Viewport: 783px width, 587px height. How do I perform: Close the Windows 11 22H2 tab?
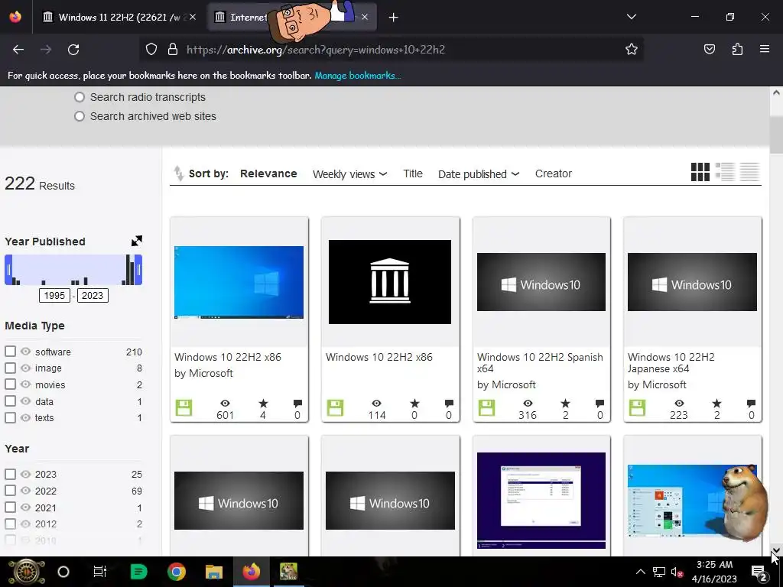click(193, 17)
